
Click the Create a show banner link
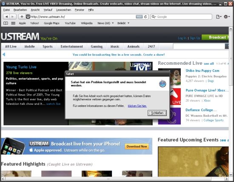(x=154, y=55)
